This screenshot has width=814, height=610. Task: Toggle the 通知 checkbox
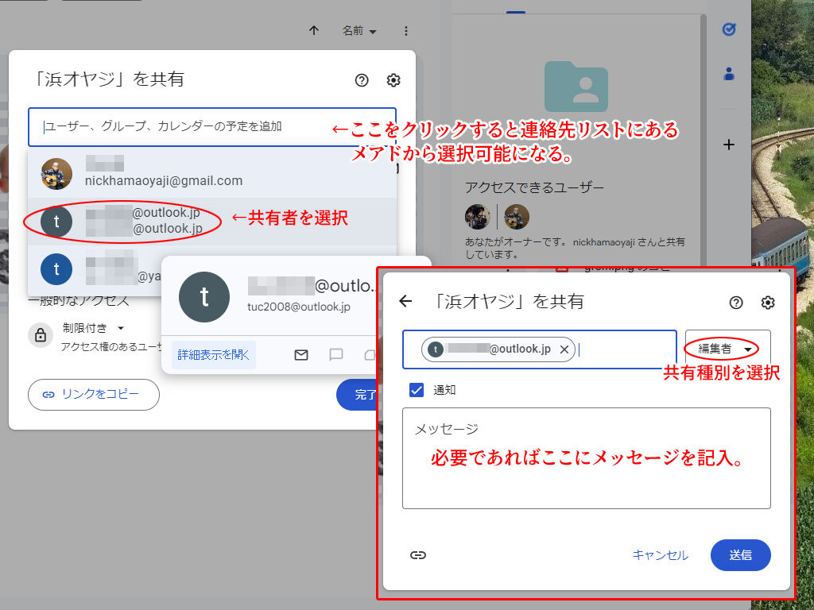[417, 390]
